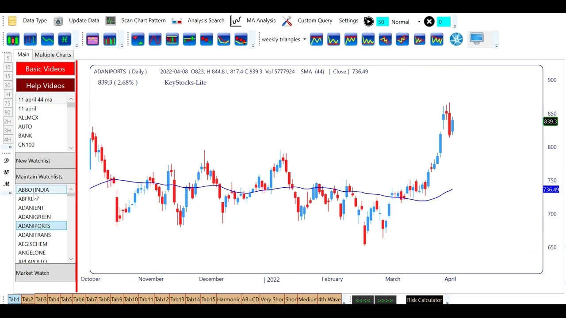Open the Normal speed dropdown
Image resolution: width=566 pixels, height=318 pixels.
[419, 22]
